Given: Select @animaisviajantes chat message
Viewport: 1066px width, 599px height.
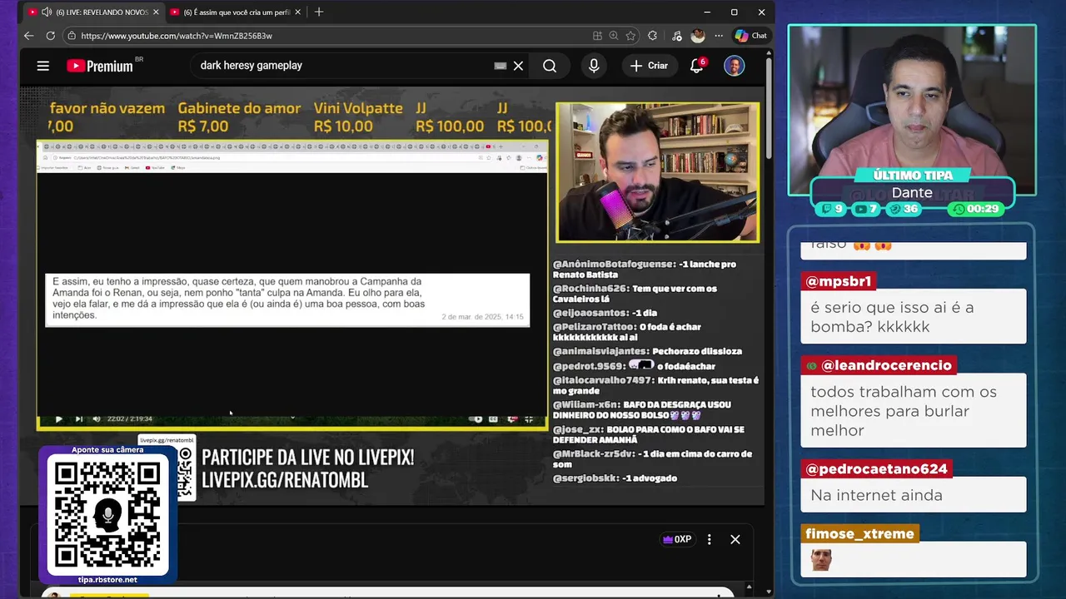Looking at the screenshot, I should pyautogui.click(x=647, y=351).
